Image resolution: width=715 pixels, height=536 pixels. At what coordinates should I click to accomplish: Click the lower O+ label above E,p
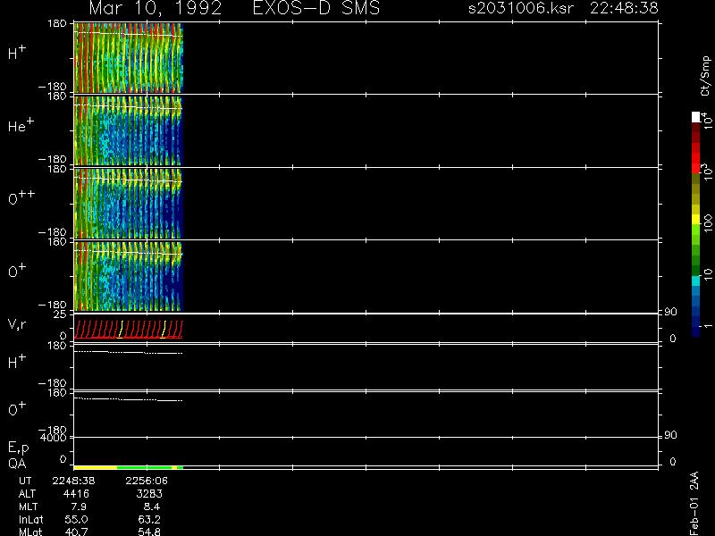point(17,409)
